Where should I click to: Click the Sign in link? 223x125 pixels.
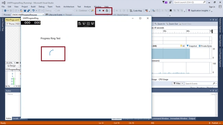[212, 7]
